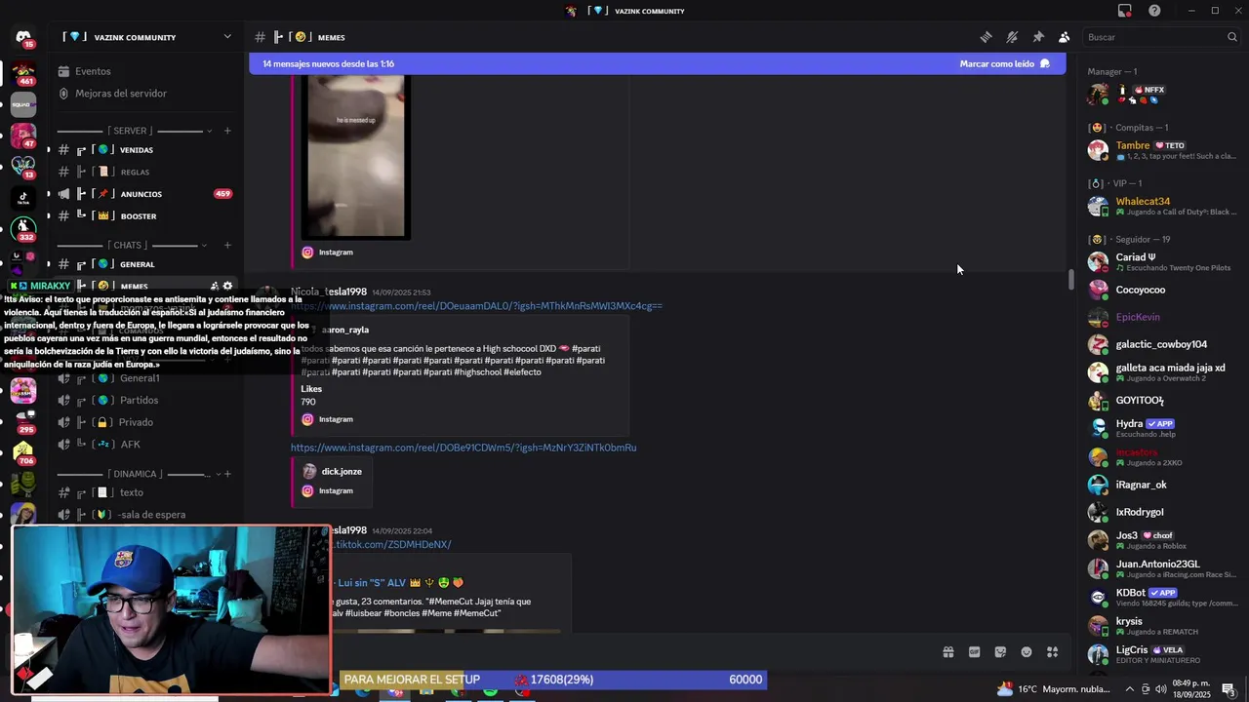Add a channel to DINAMICA category plus
The image size is (1249, 702).
pyautogui.click(x=227, y=474)
